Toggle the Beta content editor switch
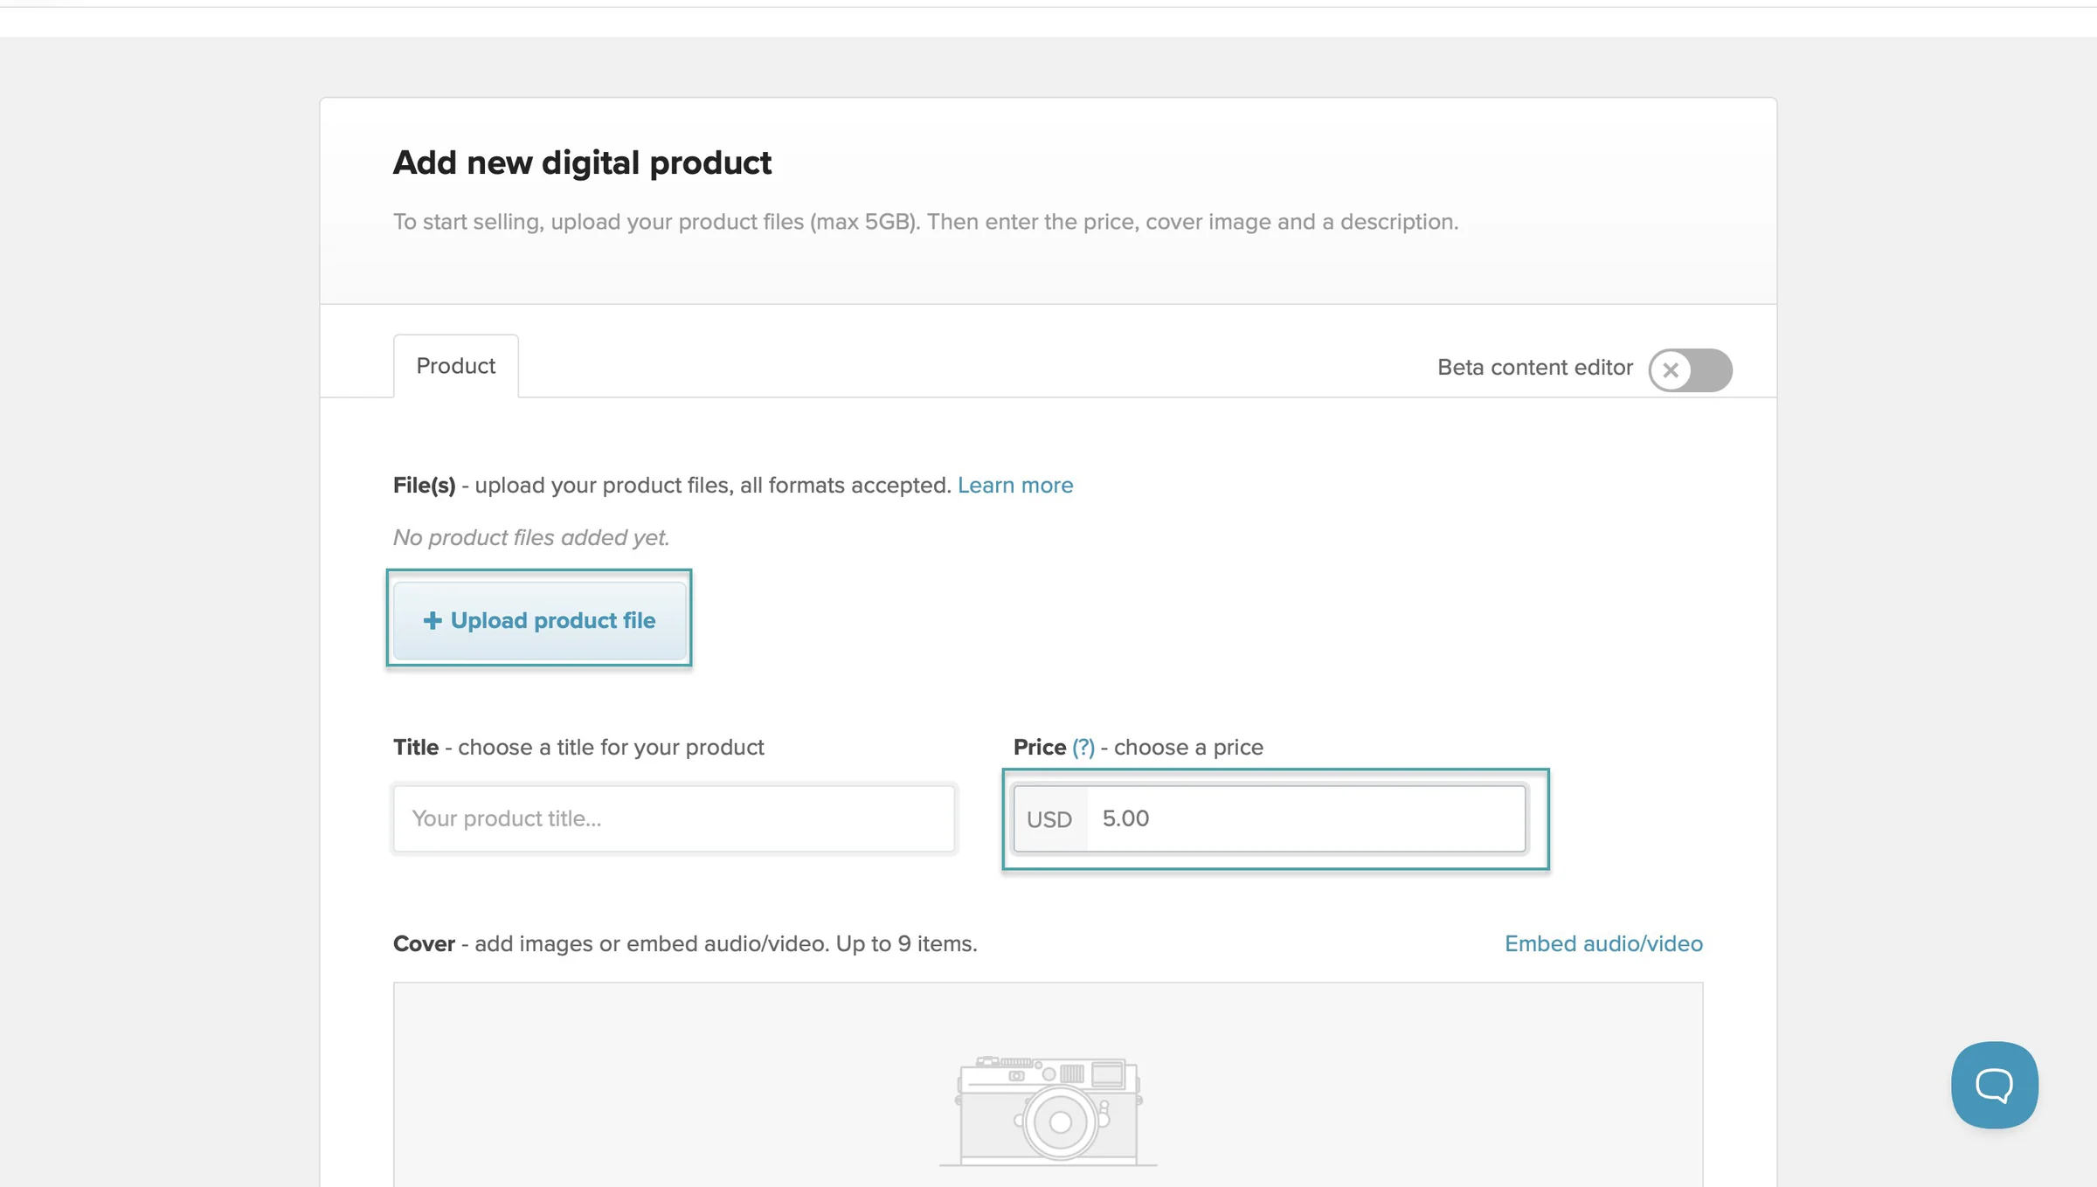 click(x=1690, y=369)
